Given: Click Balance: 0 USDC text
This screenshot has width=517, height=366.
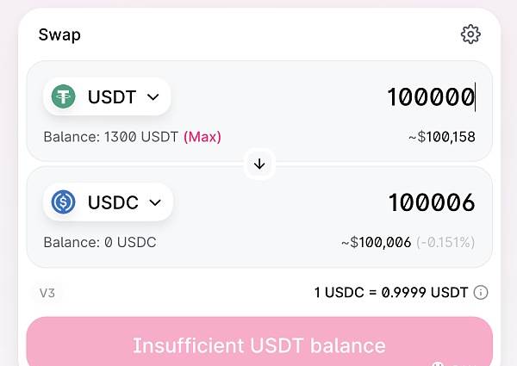Looking at the screenshot, I should pos(100,242).
